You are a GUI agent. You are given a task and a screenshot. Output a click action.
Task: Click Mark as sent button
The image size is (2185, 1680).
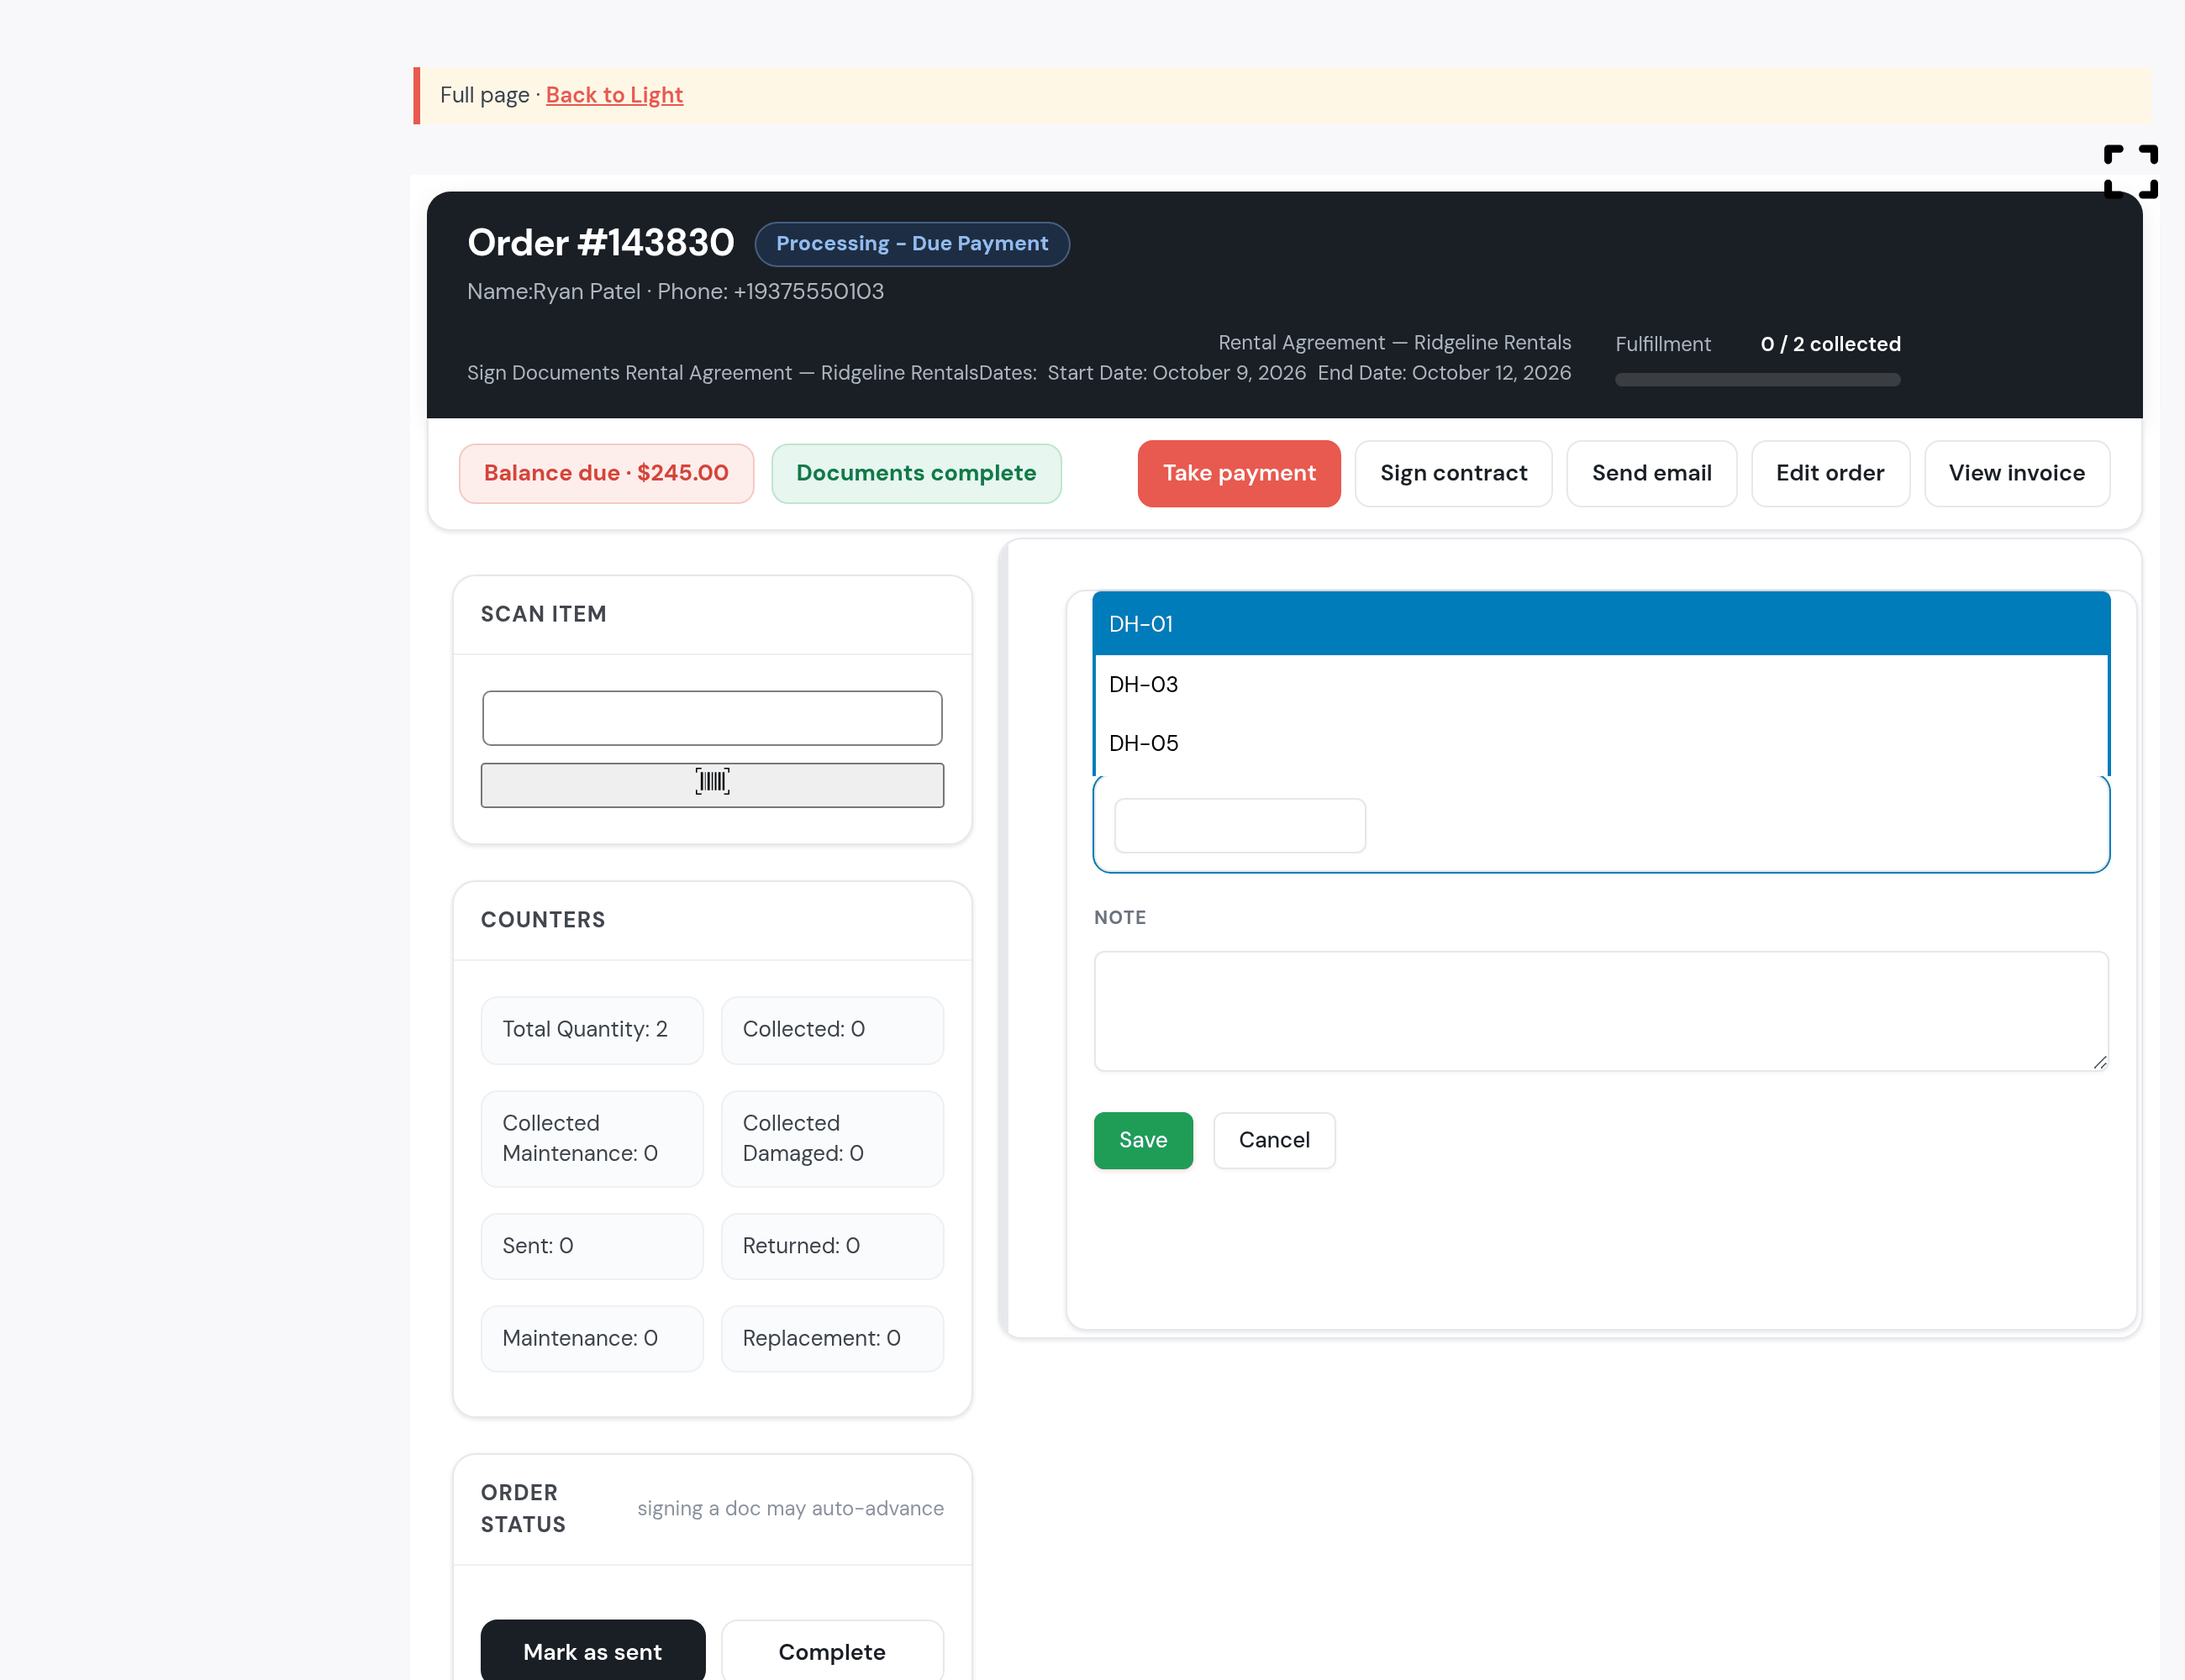(x=592, y=1651)
